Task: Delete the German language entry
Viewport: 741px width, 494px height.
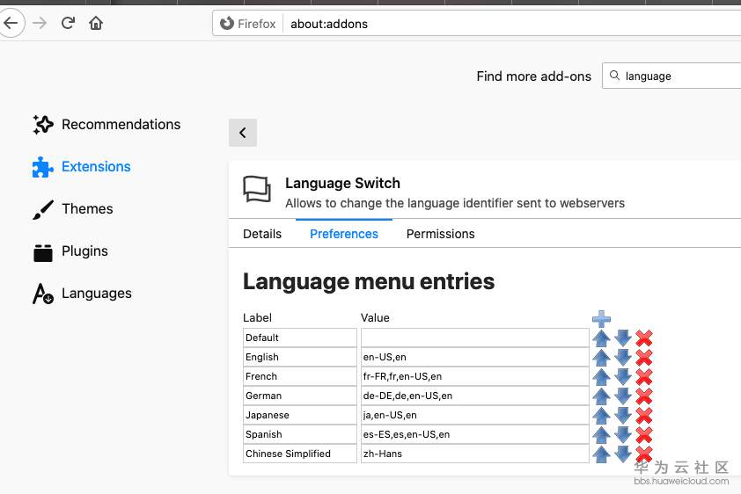Action: [644, 396]
